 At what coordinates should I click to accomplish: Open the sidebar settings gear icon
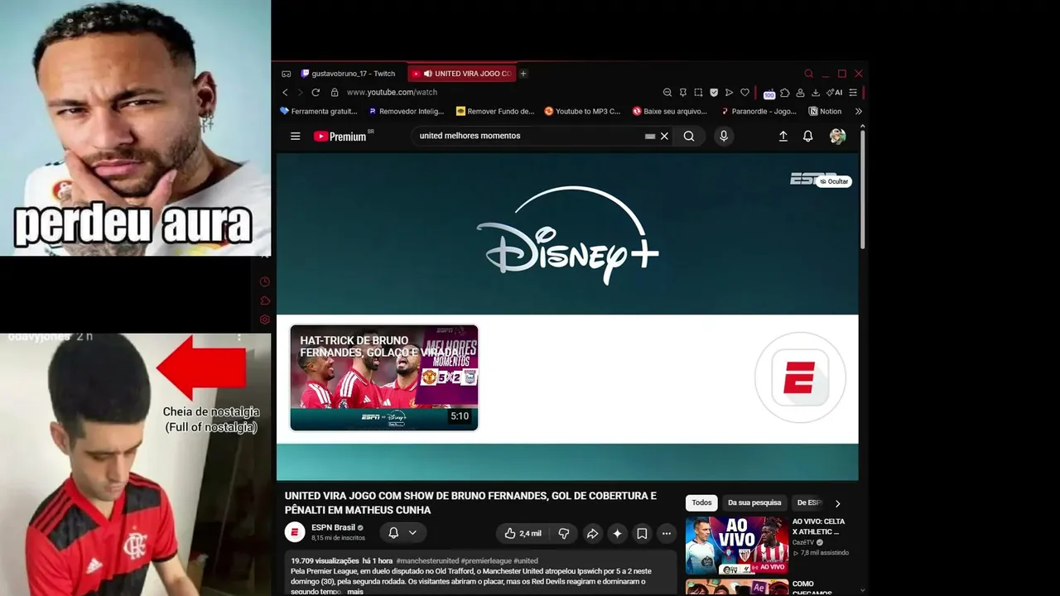(x=265, y=320)
